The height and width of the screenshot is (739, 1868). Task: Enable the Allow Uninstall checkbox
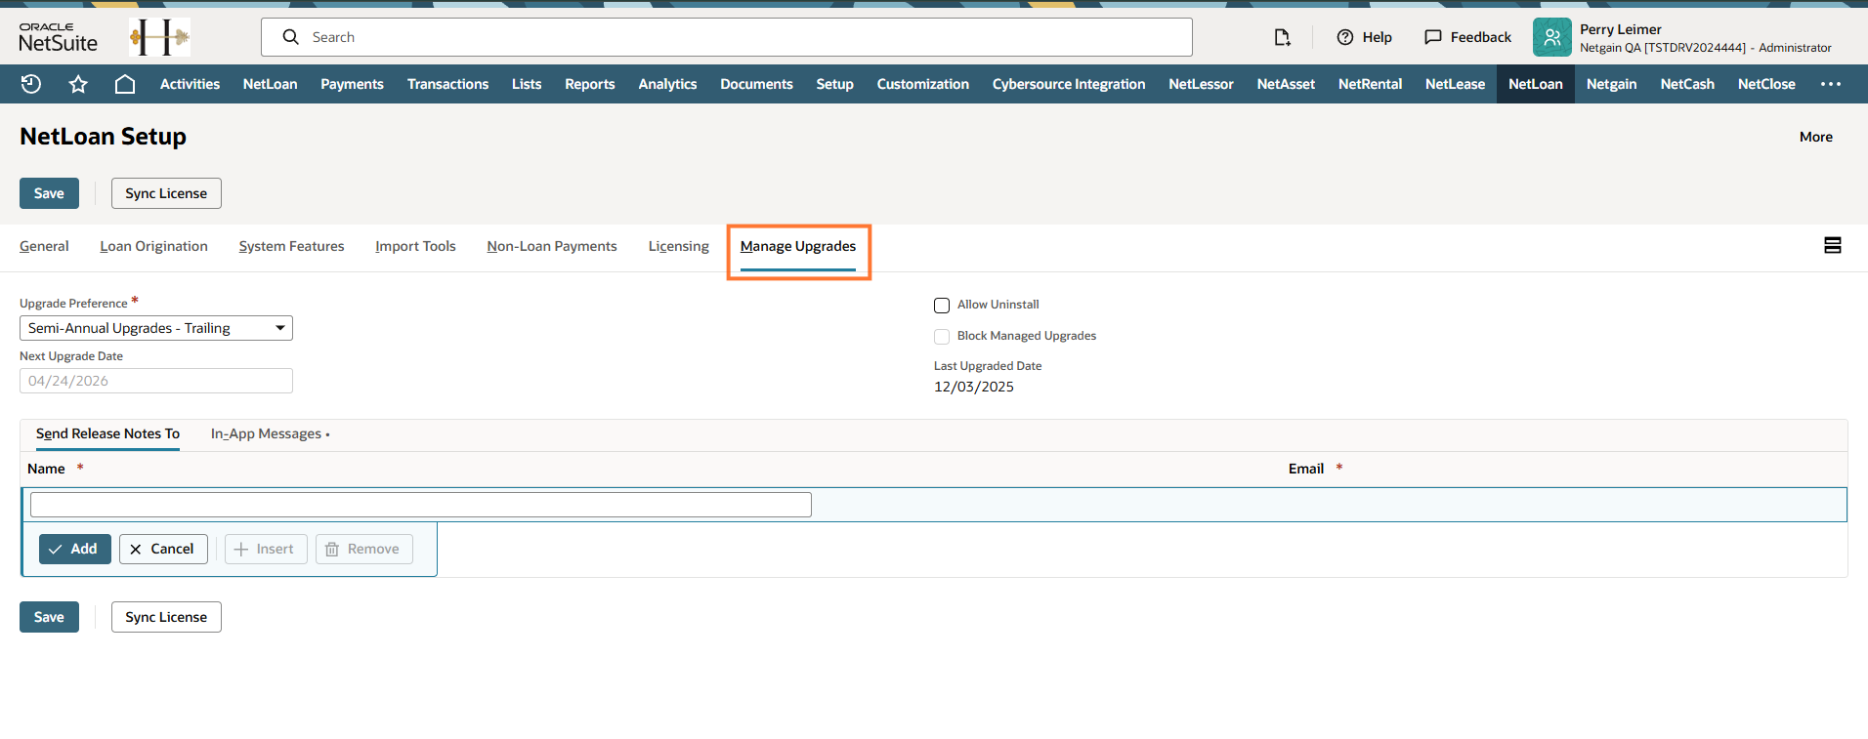(942, 306)
